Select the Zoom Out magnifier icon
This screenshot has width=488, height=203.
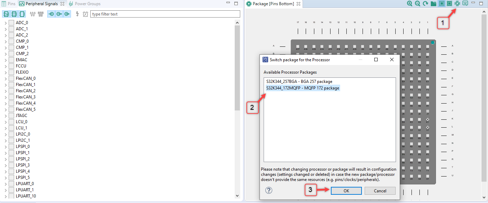click(417, 3)
